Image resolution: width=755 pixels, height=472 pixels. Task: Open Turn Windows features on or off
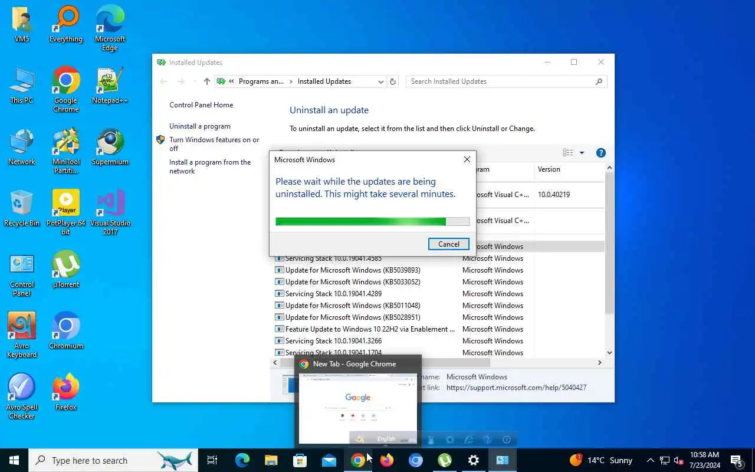click(x=214, y=144)
